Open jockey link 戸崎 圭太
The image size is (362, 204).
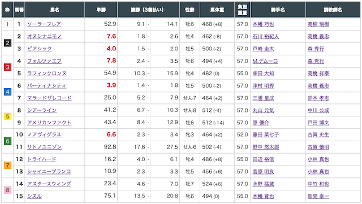263,49
